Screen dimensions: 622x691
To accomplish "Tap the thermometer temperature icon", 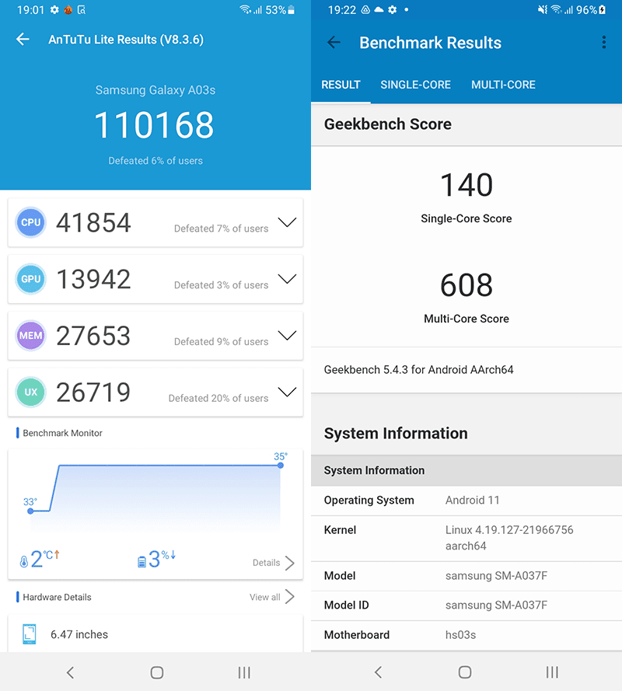I will click(x=24, y=561).
